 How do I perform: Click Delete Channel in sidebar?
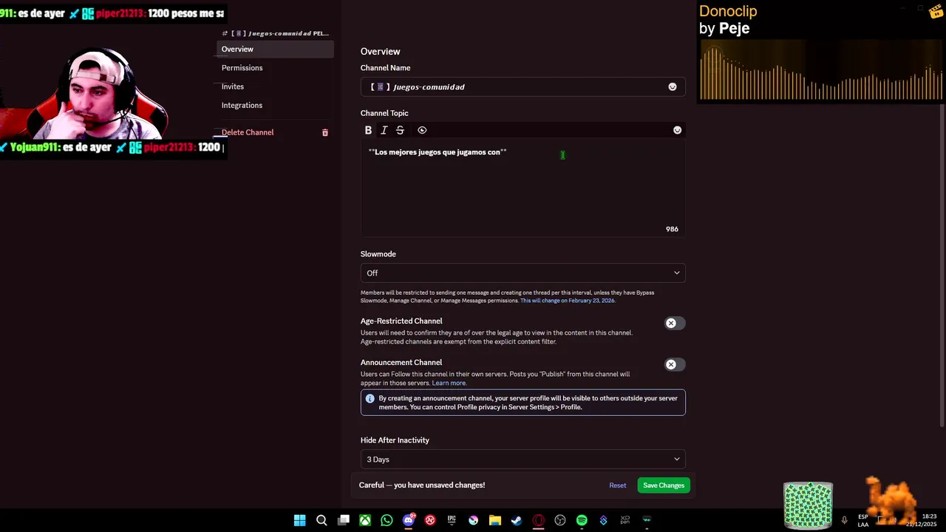[x=248, y=132]
